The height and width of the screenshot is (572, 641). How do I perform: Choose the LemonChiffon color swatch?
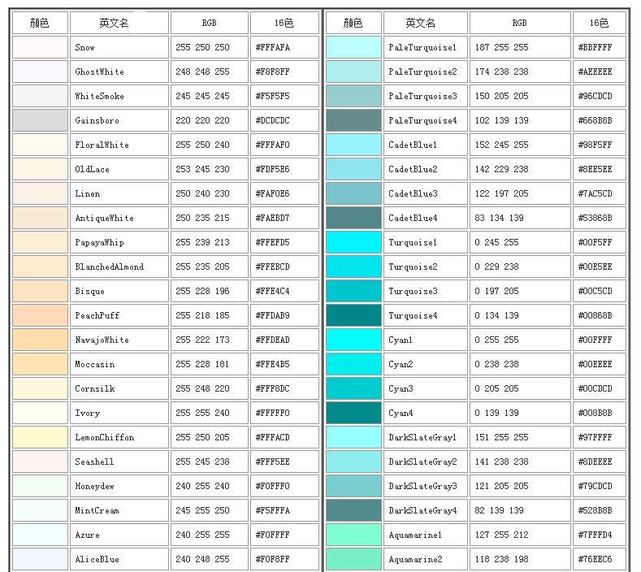40,437
